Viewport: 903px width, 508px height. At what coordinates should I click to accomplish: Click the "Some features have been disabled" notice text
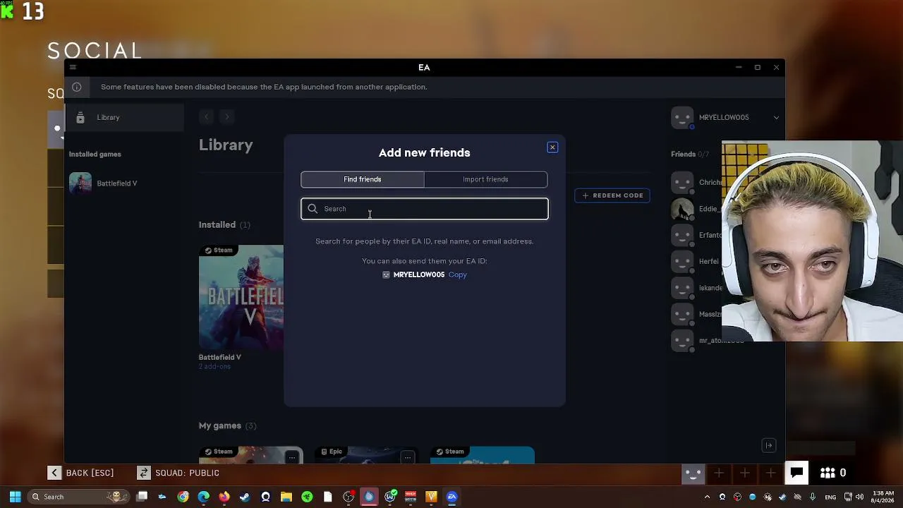(x=264, y=87)
